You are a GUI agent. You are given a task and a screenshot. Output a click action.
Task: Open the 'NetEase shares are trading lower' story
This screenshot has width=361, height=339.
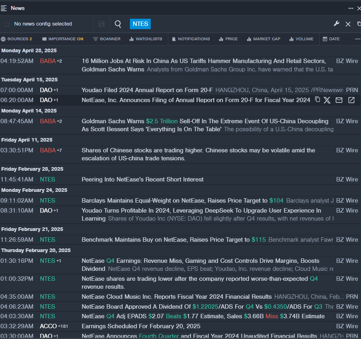coord(199,283)
